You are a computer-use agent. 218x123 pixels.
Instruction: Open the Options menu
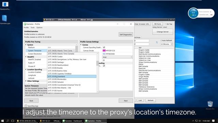(x=40, y=28)
